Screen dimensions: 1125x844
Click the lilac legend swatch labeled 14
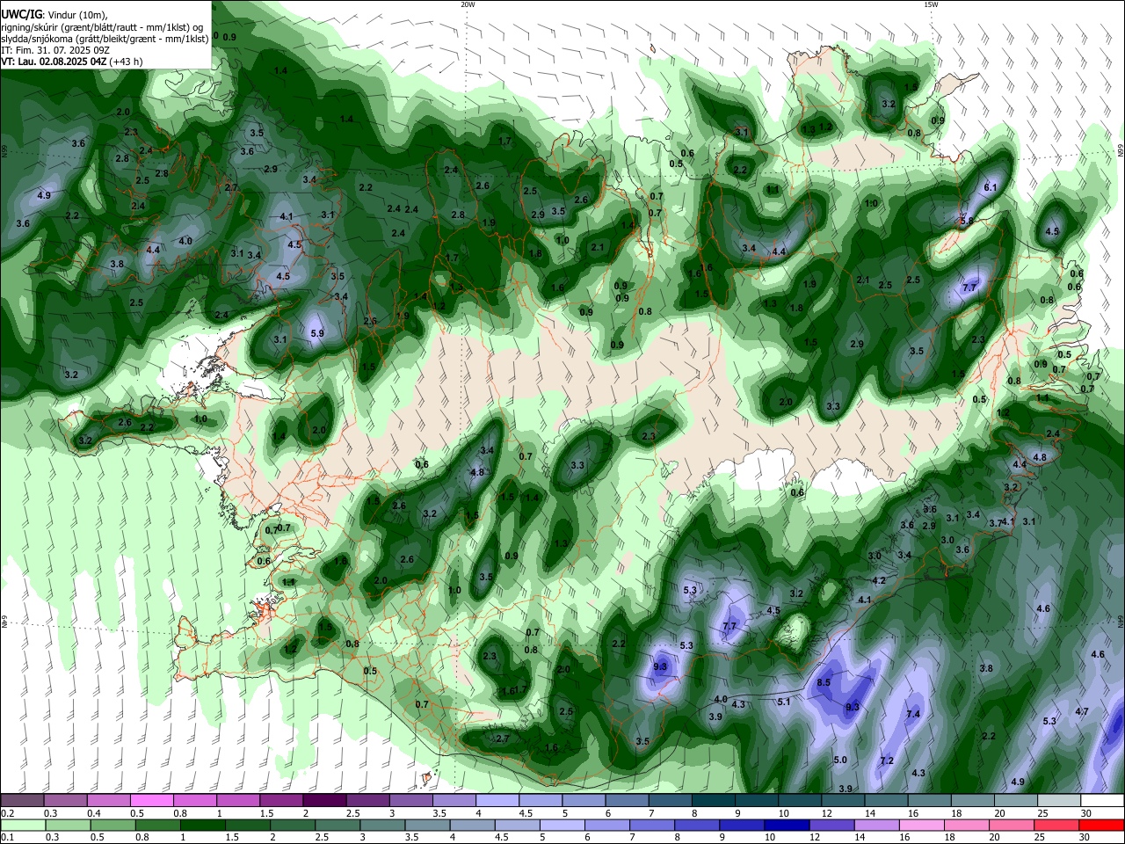point(878,825)
